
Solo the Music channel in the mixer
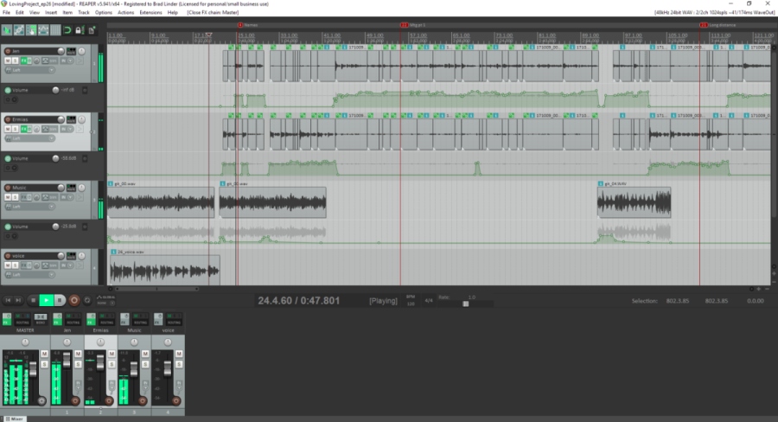(x=146, y=364)
